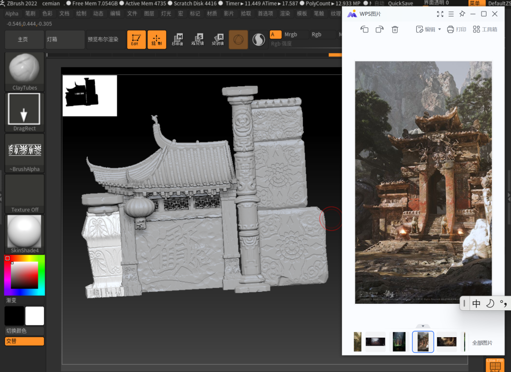Click the 预览布尔渲染 button
This screenshot has height=372, width=511.
(106, 40)
